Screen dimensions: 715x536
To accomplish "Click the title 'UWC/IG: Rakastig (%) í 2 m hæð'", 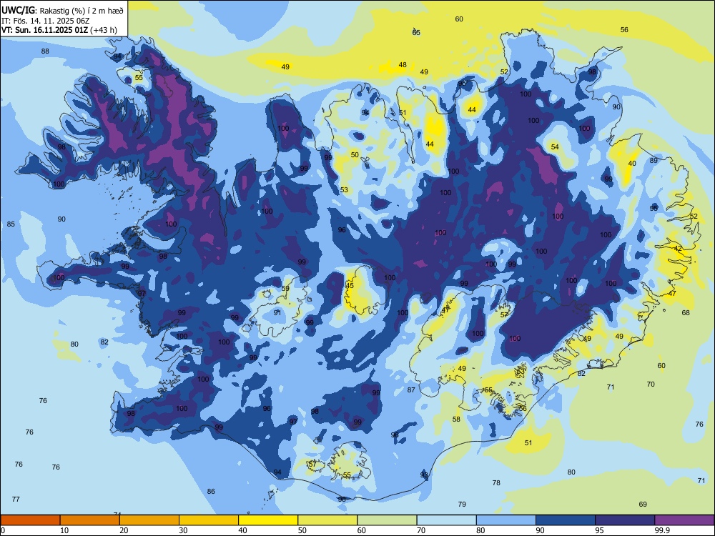I will tap(62, 10).
